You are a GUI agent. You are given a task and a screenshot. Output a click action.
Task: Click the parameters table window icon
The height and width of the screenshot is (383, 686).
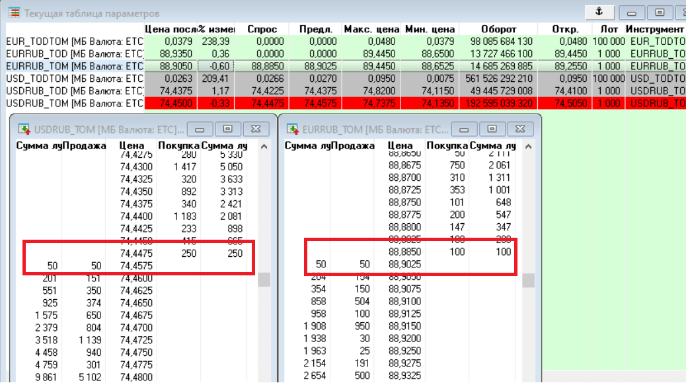click(14, 13)
